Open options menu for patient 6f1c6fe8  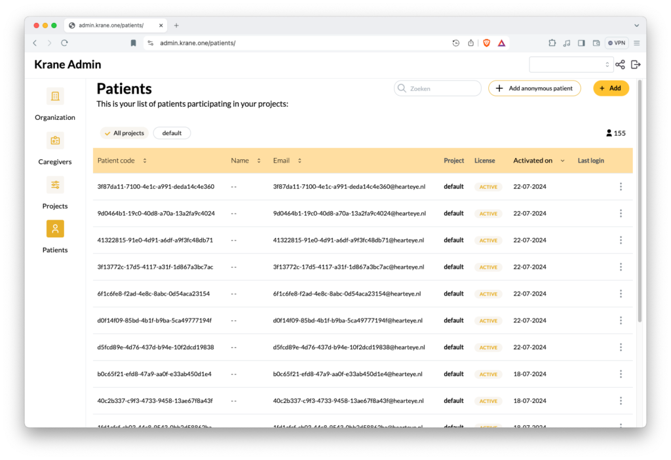(621, 294)
